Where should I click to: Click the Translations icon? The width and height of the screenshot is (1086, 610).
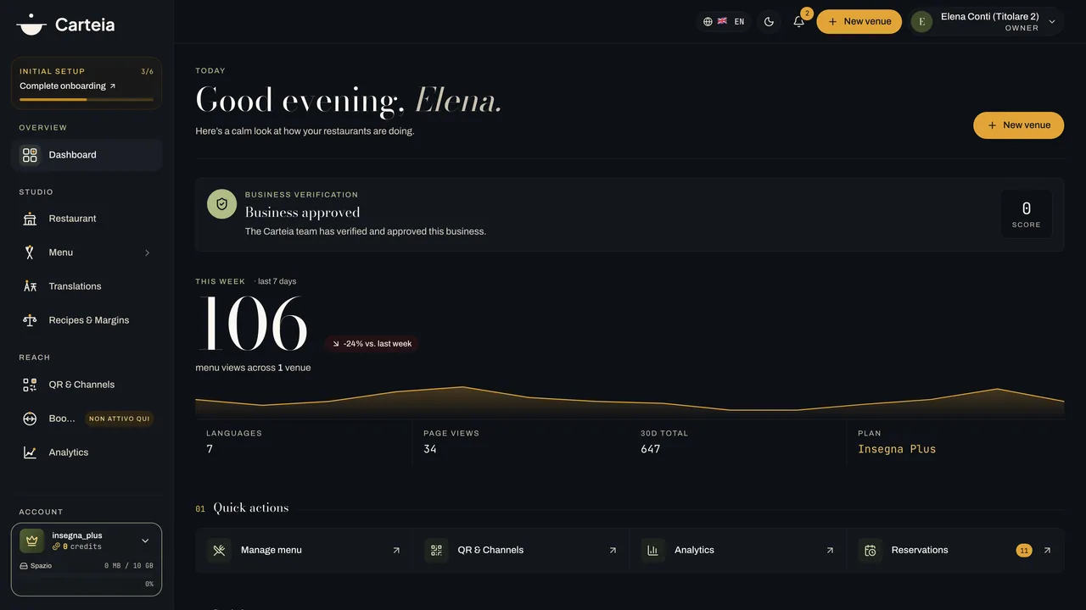click(x=30, y=286)
